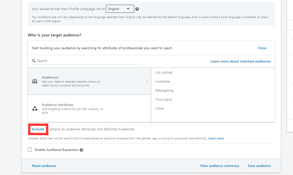Choose Third party audience option
293x175 pixels.
tap(164, 99)
